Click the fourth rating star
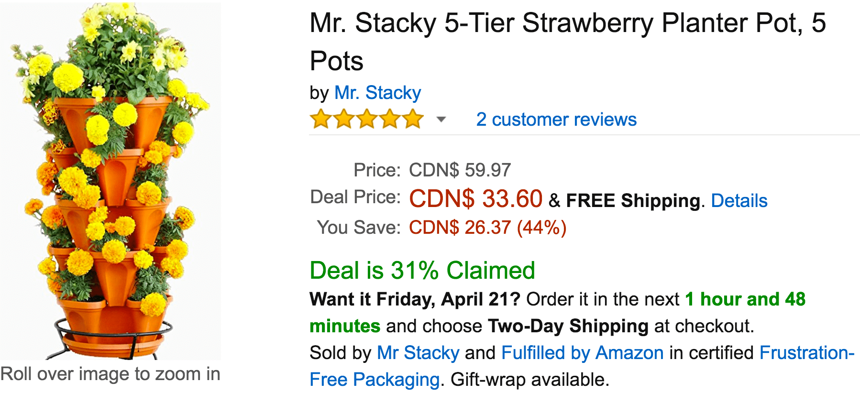 click(390, 119)
